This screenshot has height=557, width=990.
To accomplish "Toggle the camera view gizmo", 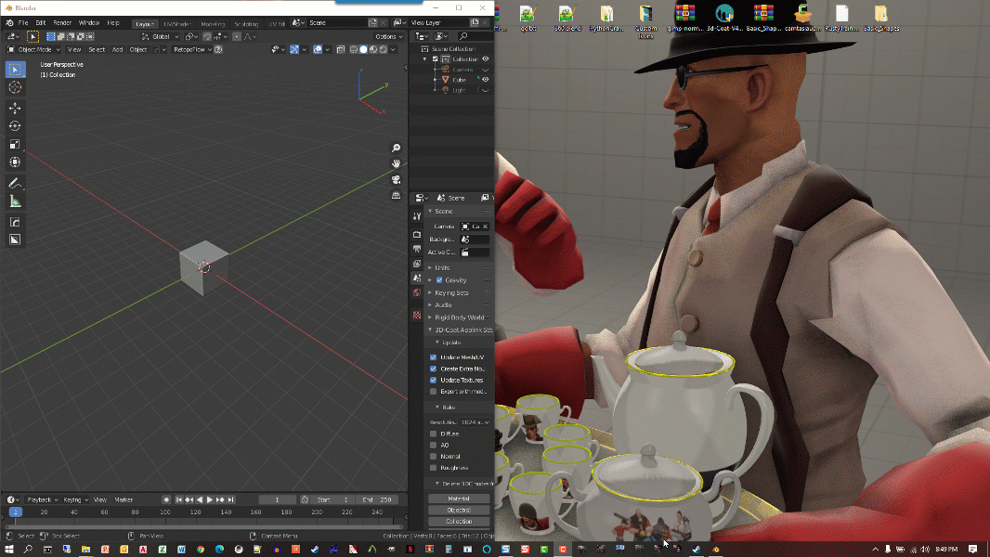I will pyautogui.click(x=396, y=179).
